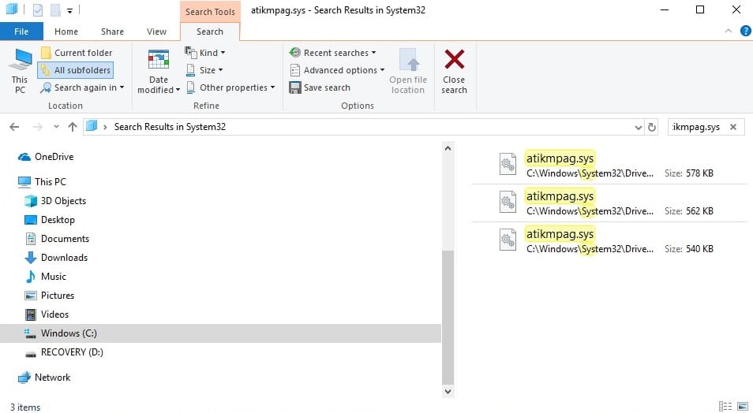
Task: Switch to details view in status bar
Action: pos(725,407)
